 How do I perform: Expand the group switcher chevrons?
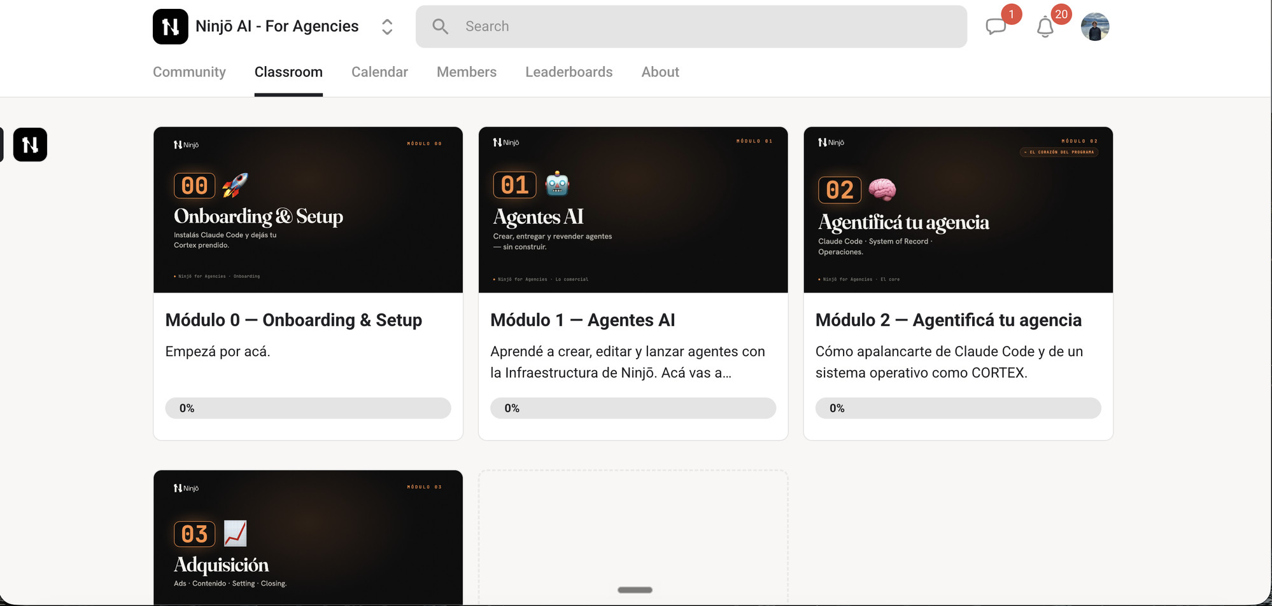pos(387,27)
